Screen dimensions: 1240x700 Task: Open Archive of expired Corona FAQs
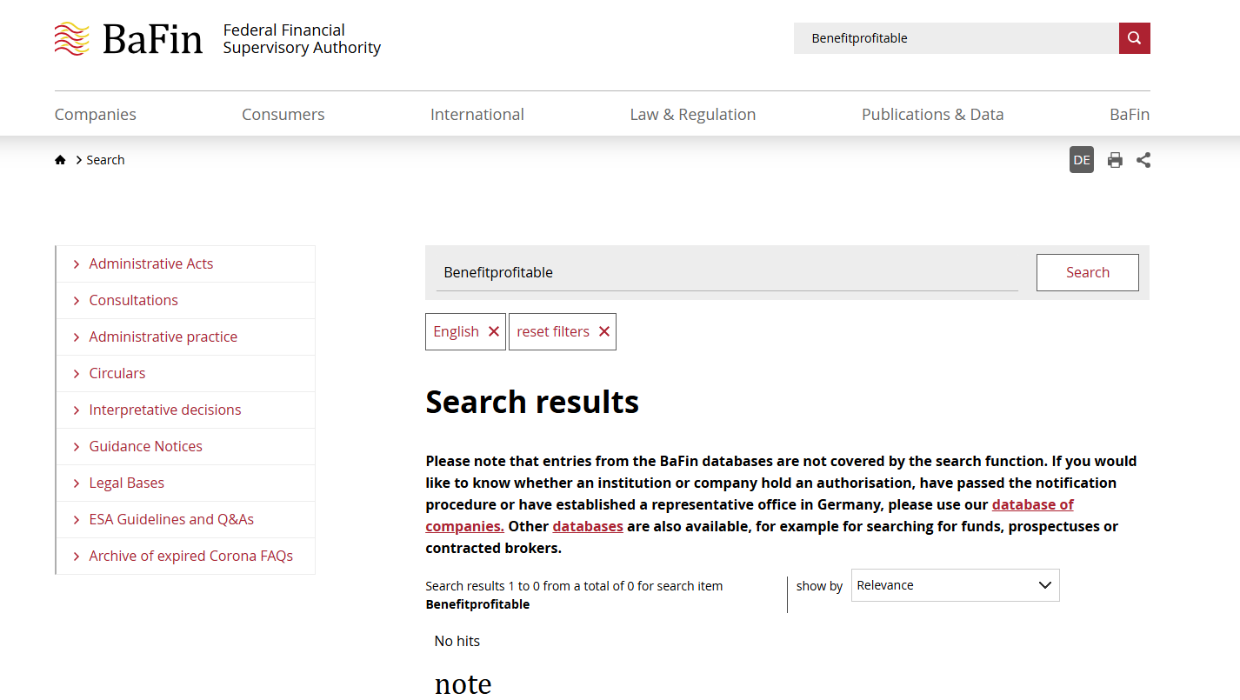pyautogui.click(x=190, y=556)
